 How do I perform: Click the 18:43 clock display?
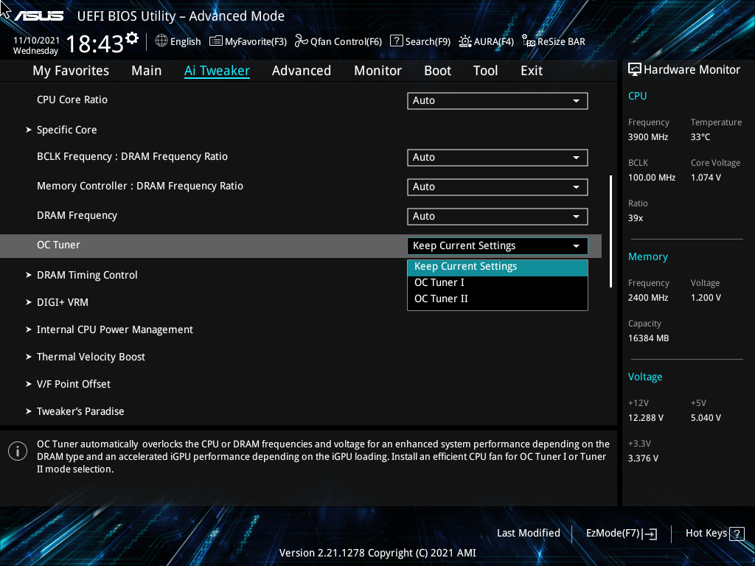pyautogui.click(x=94, y=44)
